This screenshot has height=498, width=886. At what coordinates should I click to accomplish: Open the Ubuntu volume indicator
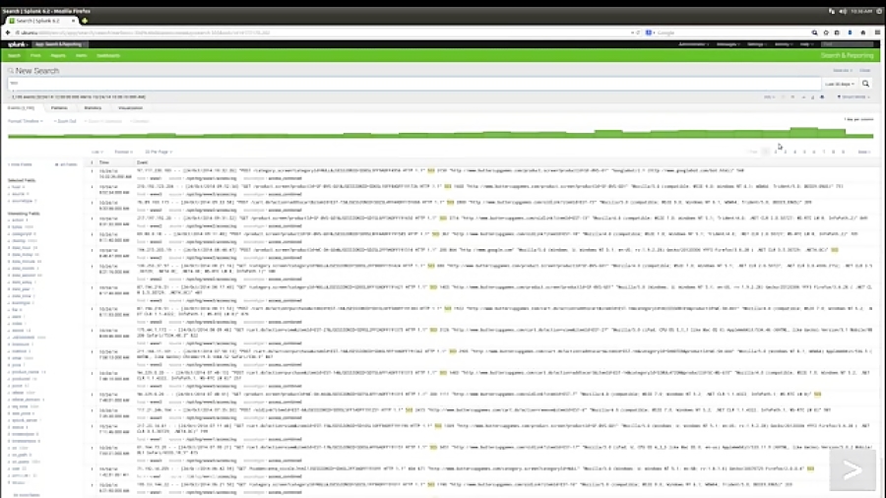tap(843, 11)
